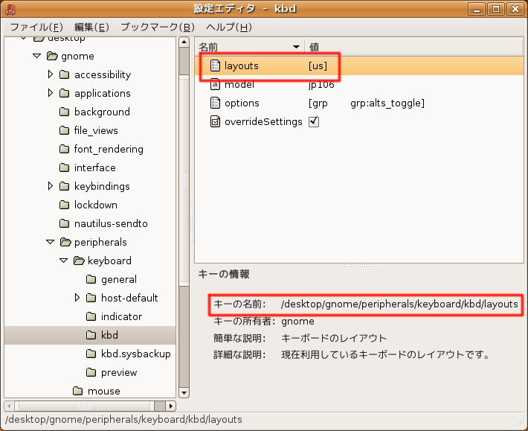Image resolution: width=528 pixels, height=431 pixels.
Task: Expand the keybindings tree node
Action: coord(50,187)
